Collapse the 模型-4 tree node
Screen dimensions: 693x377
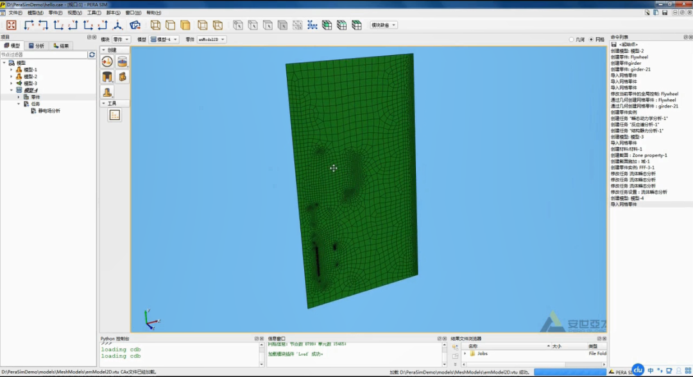(x=12, y=90)
